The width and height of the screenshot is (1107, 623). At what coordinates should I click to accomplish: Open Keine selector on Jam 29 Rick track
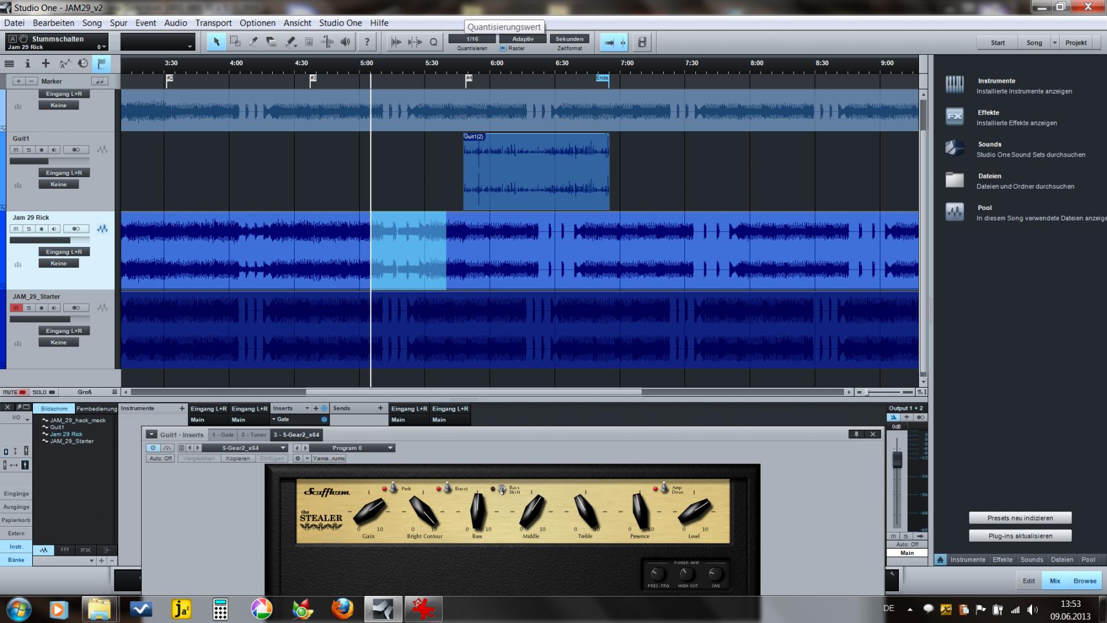(58, 263)
